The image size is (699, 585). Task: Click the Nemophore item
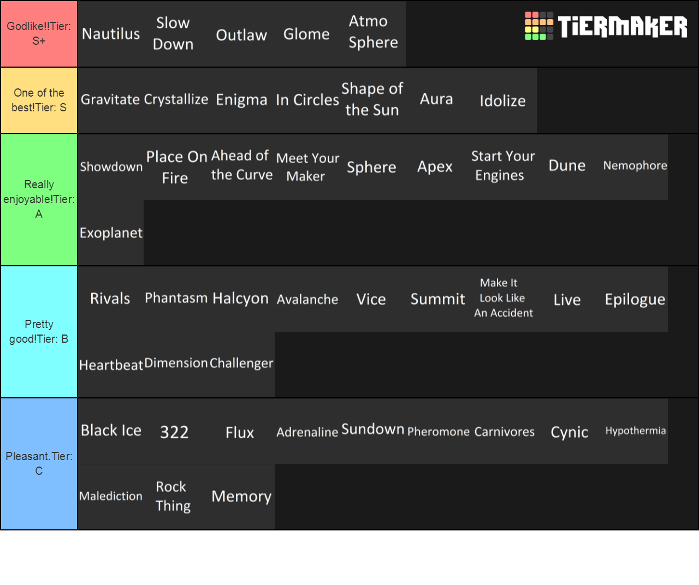click(635, 165)
